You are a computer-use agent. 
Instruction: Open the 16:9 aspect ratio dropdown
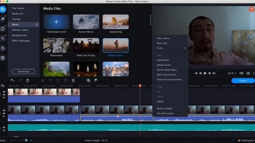click(232, 73)
